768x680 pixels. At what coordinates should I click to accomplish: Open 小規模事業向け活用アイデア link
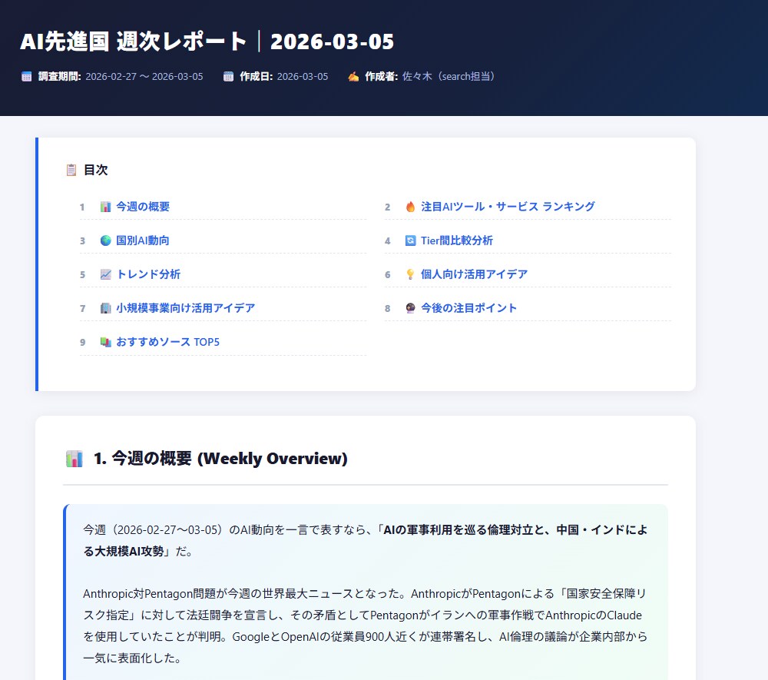(x=186, y=308)
